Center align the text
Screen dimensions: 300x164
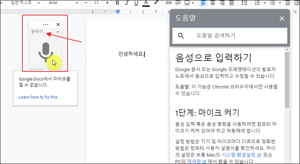coord(213,3)
